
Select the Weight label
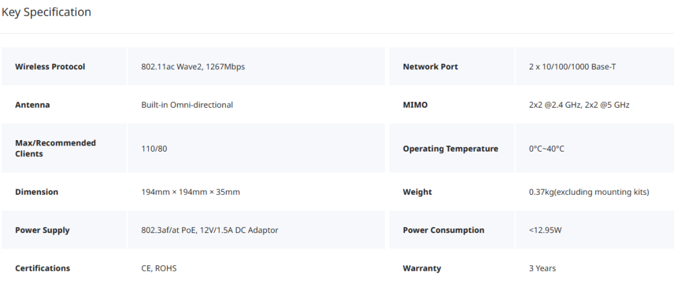417,192
